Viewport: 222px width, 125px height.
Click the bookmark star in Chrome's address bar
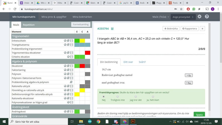pyautogui.click(x=181, y=9)
